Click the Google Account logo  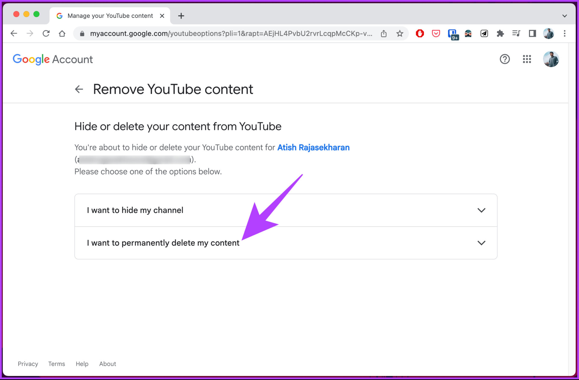[53, 59]
